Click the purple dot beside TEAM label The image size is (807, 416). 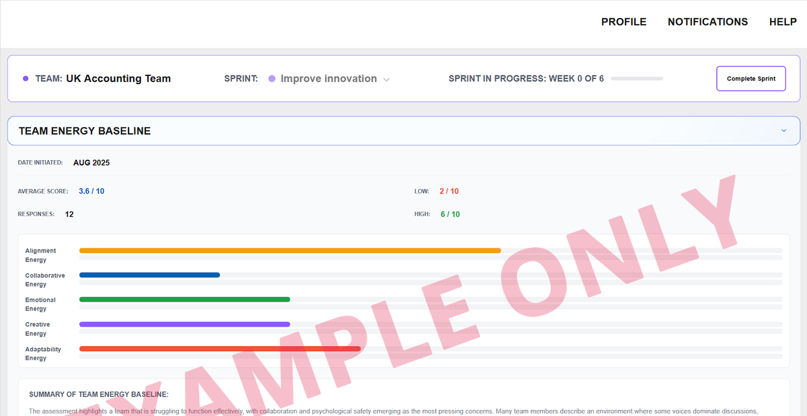coord(26,79)
